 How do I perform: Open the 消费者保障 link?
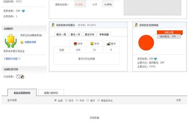pos(30,42)
